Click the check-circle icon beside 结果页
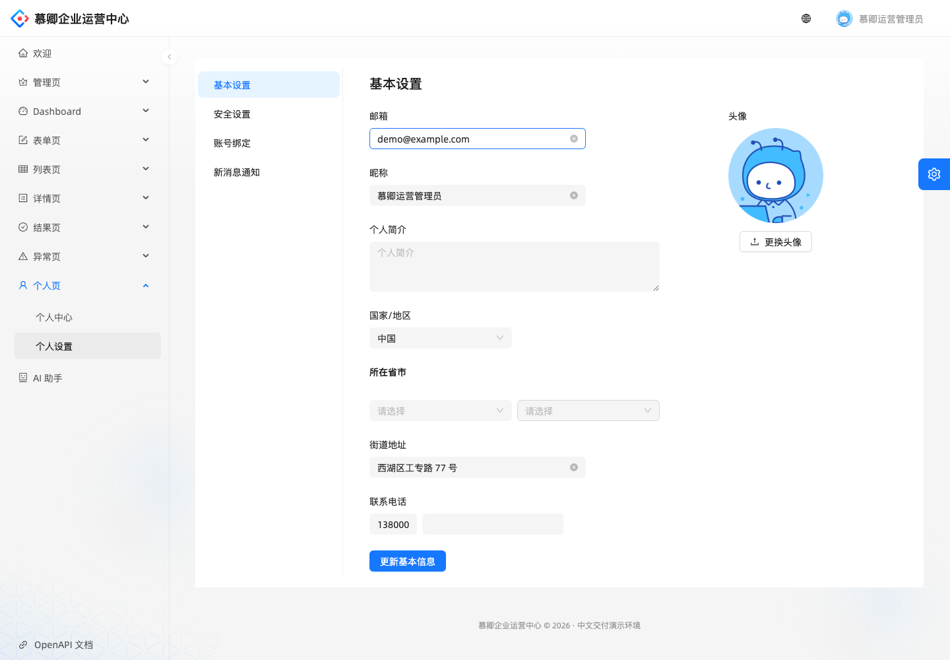This screenshot has height=660, width=950. 23,228
